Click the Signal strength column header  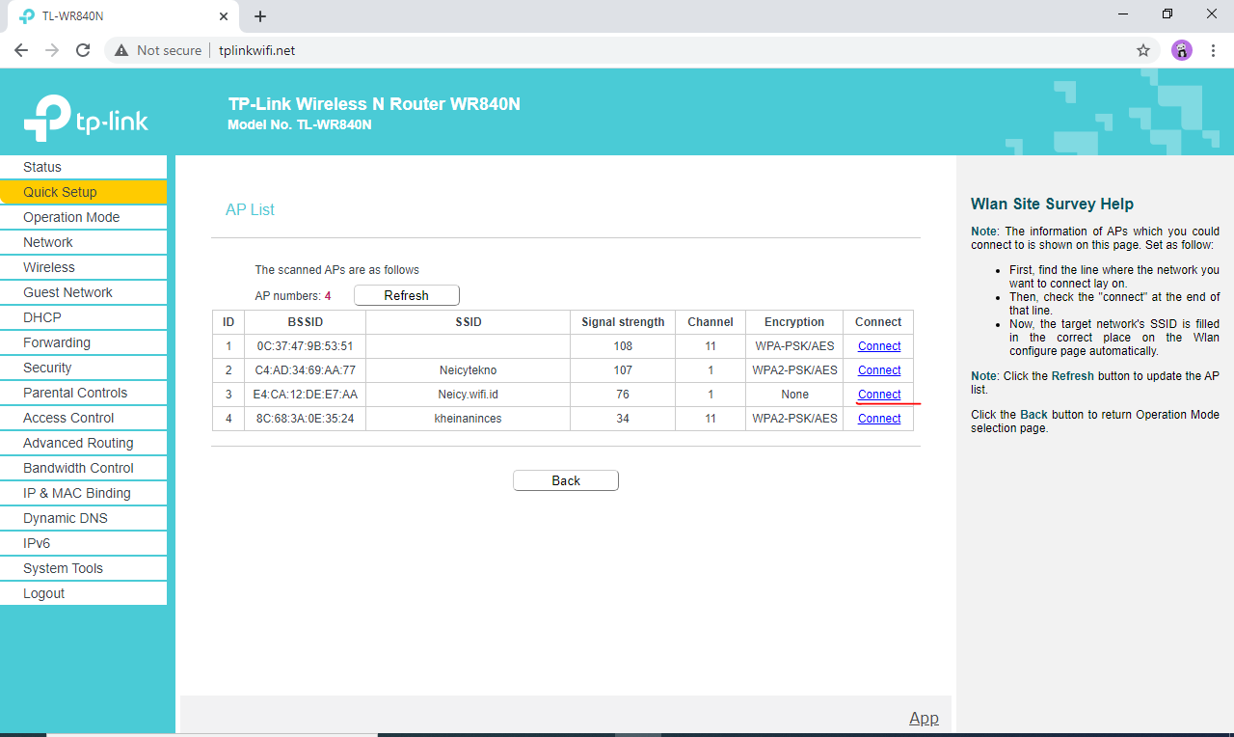pos(623,322)
